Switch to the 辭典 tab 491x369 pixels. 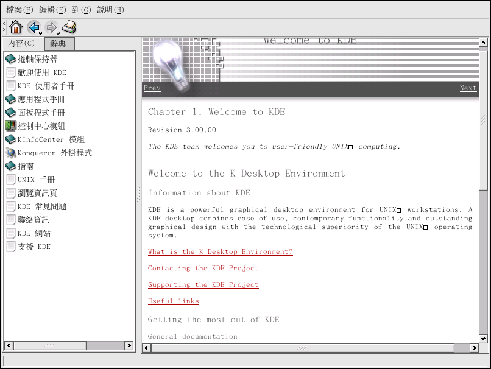58,44
